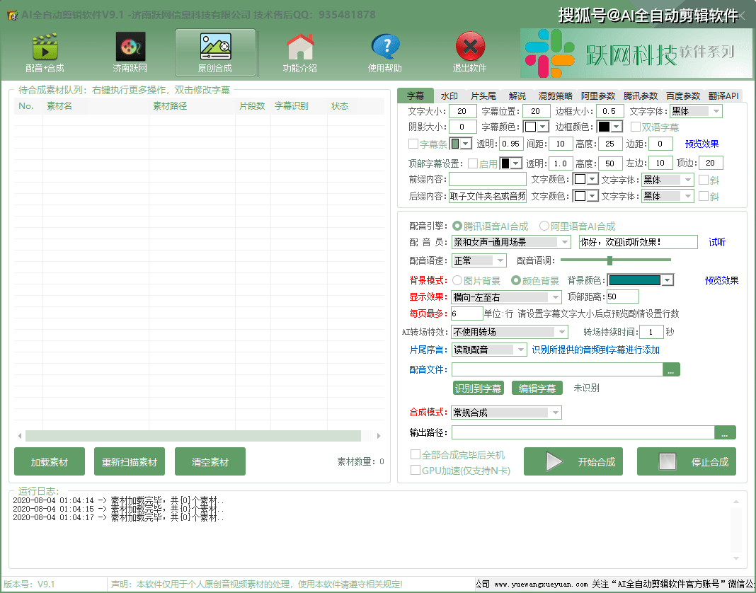756x593 pixels.
Task: Click 预览效果 link beside 背景颜色
Action: coord(722,280)
